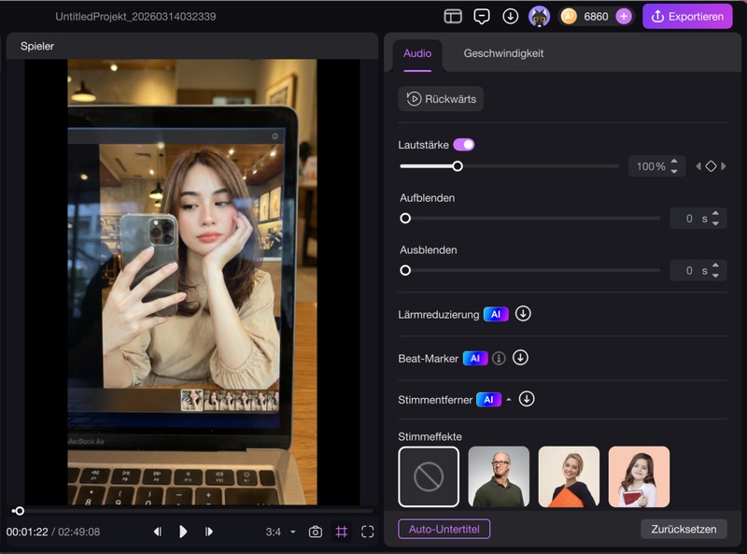Click the layout switch icon in top bar
Image resolution: width=747 pixels, height=554 pixels.
(x=453, y=16)
